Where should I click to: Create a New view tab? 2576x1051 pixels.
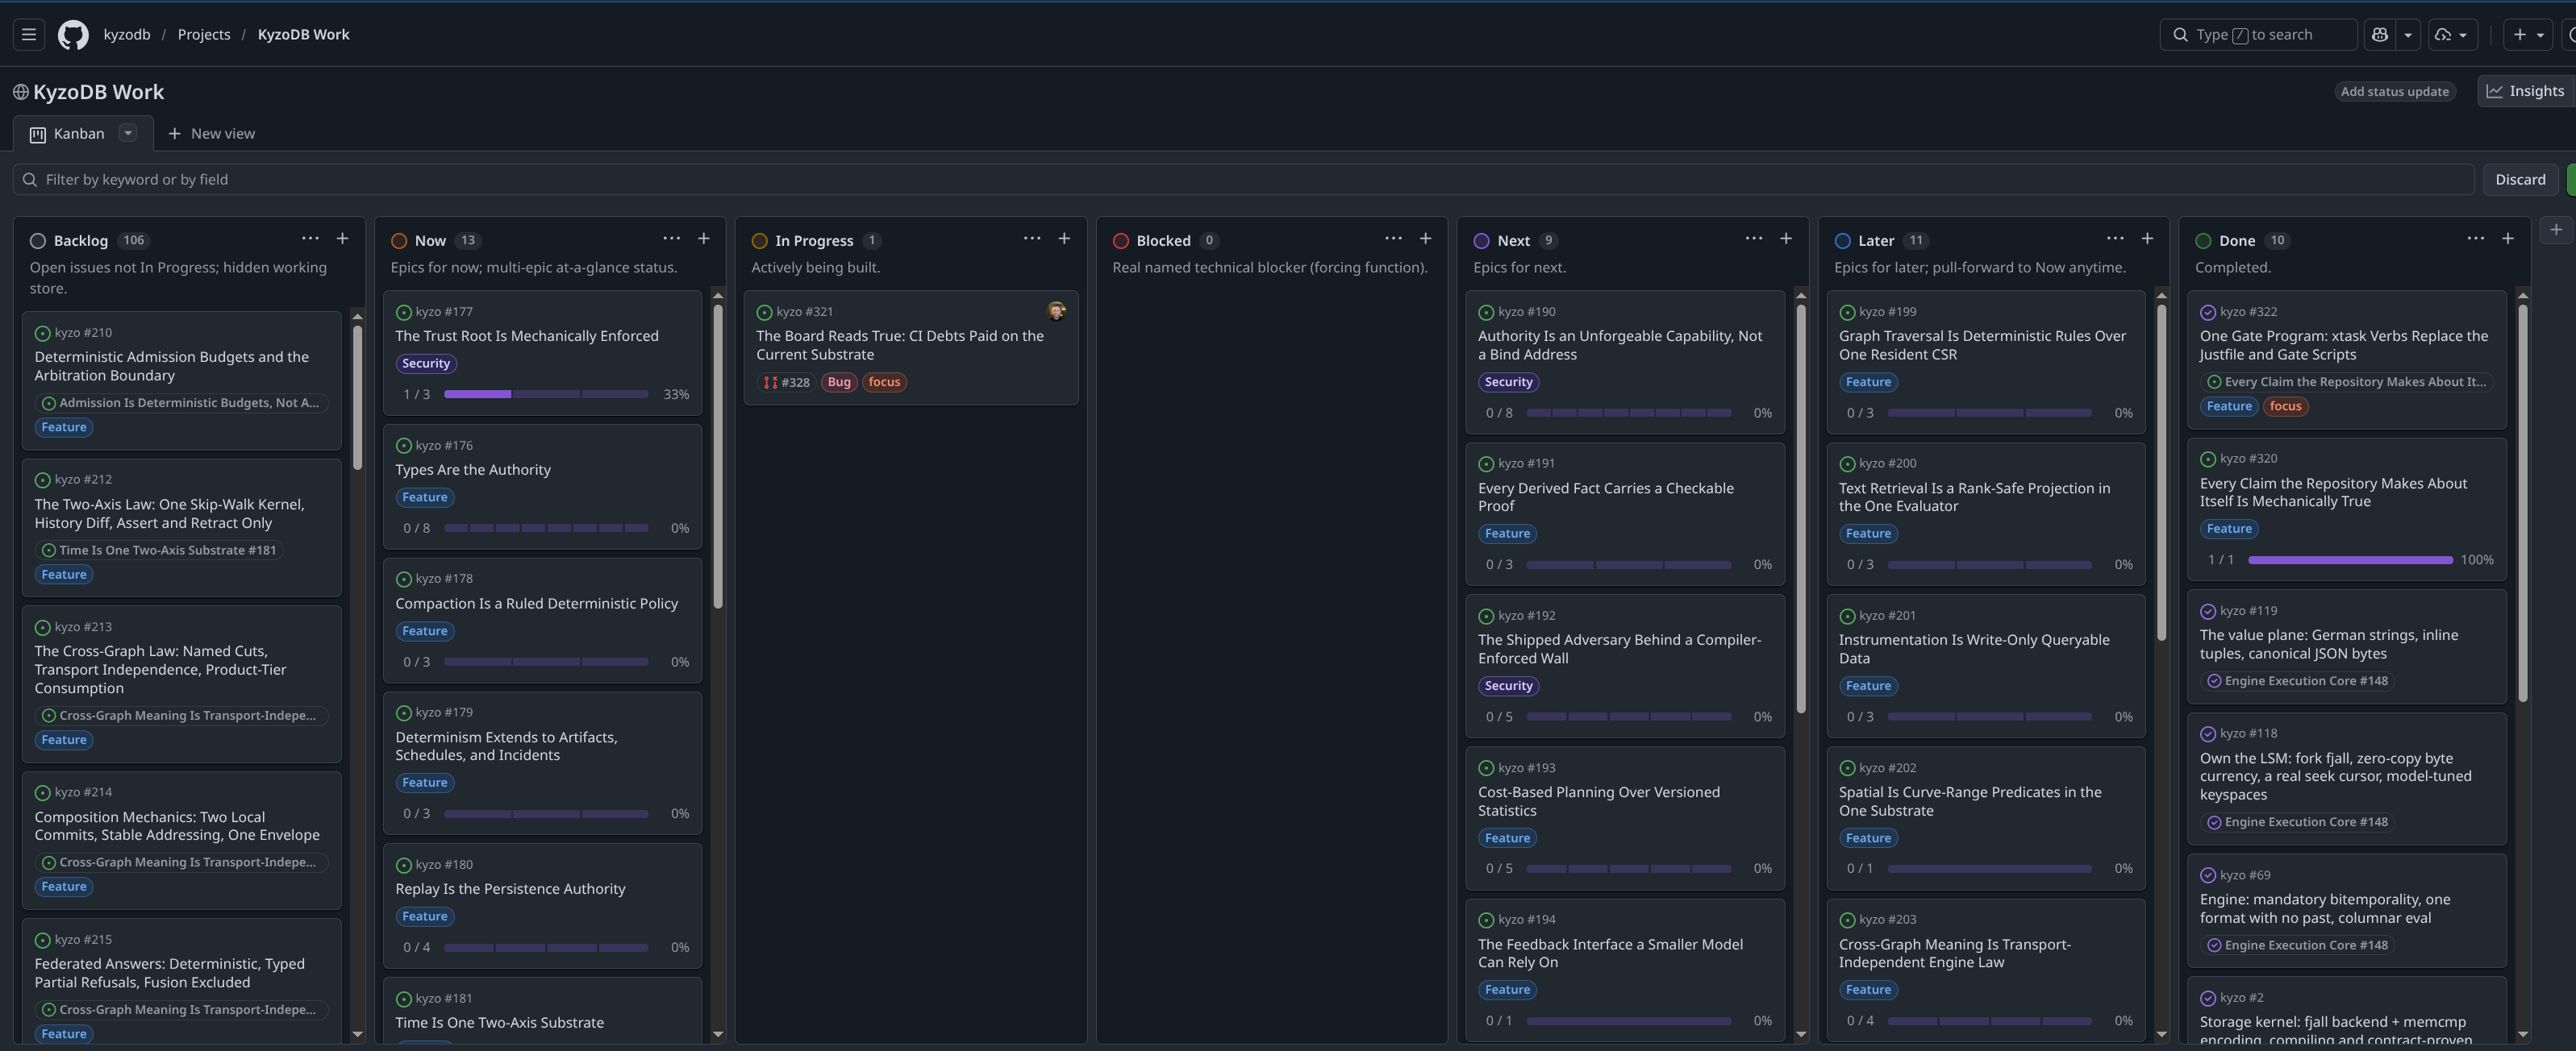(211, 134)
